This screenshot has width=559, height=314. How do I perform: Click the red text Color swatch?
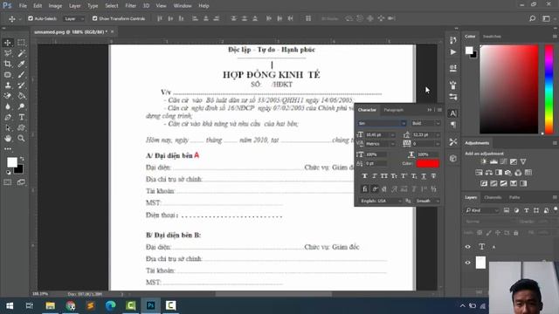(x=427, y=163)
